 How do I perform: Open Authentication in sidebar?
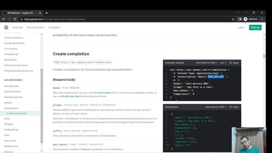(12, 92)
